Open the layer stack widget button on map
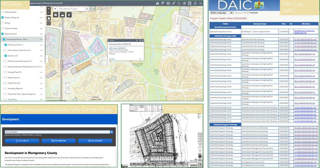320x168 pixels. point(55,15)
